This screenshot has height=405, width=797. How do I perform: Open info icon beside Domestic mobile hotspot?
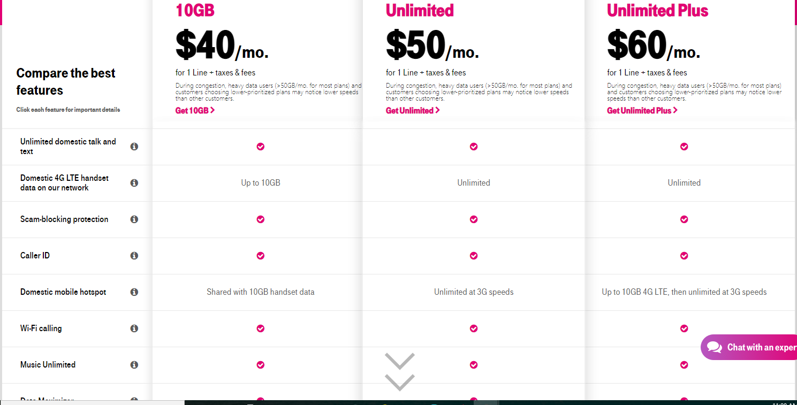[x=134, y=292]
